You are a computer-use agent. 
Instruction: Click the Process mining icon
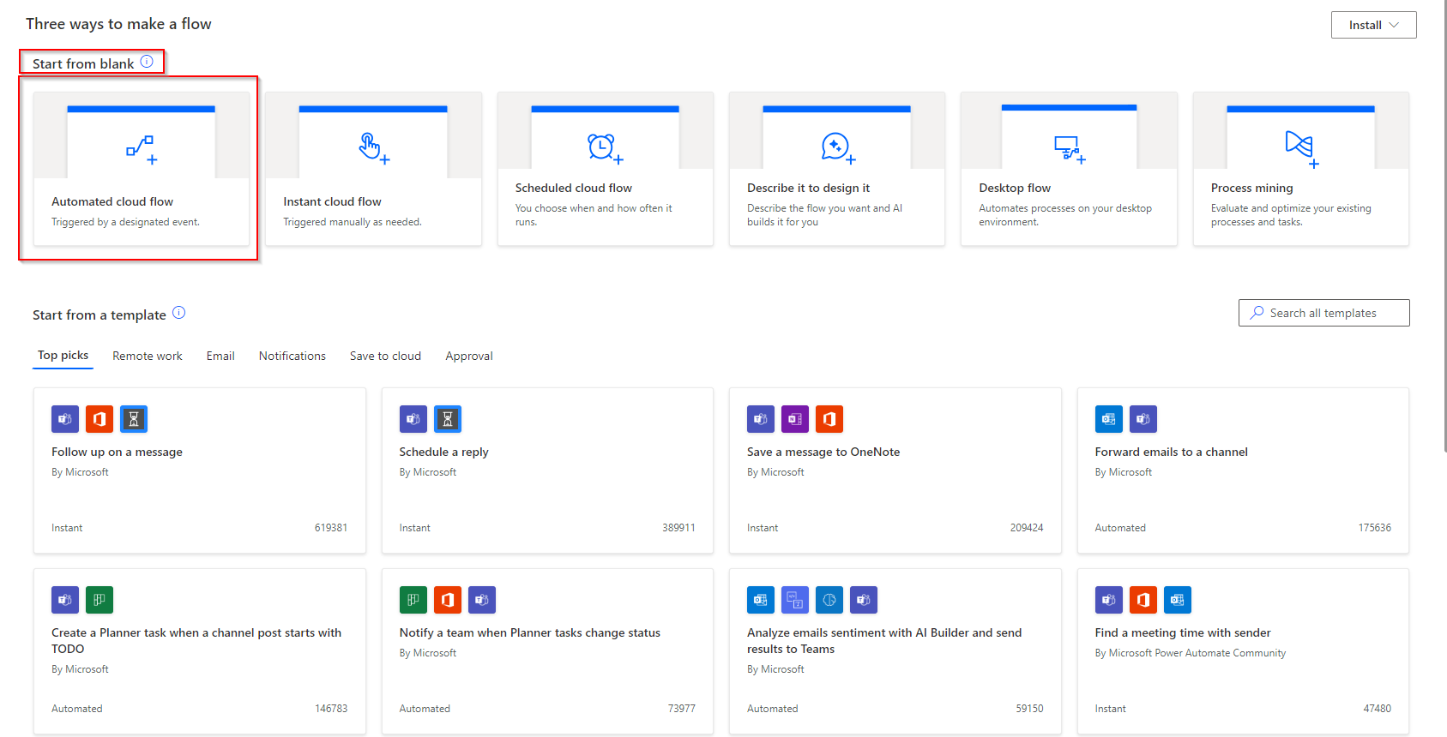pyautogui.click(x=1301, y=149)
